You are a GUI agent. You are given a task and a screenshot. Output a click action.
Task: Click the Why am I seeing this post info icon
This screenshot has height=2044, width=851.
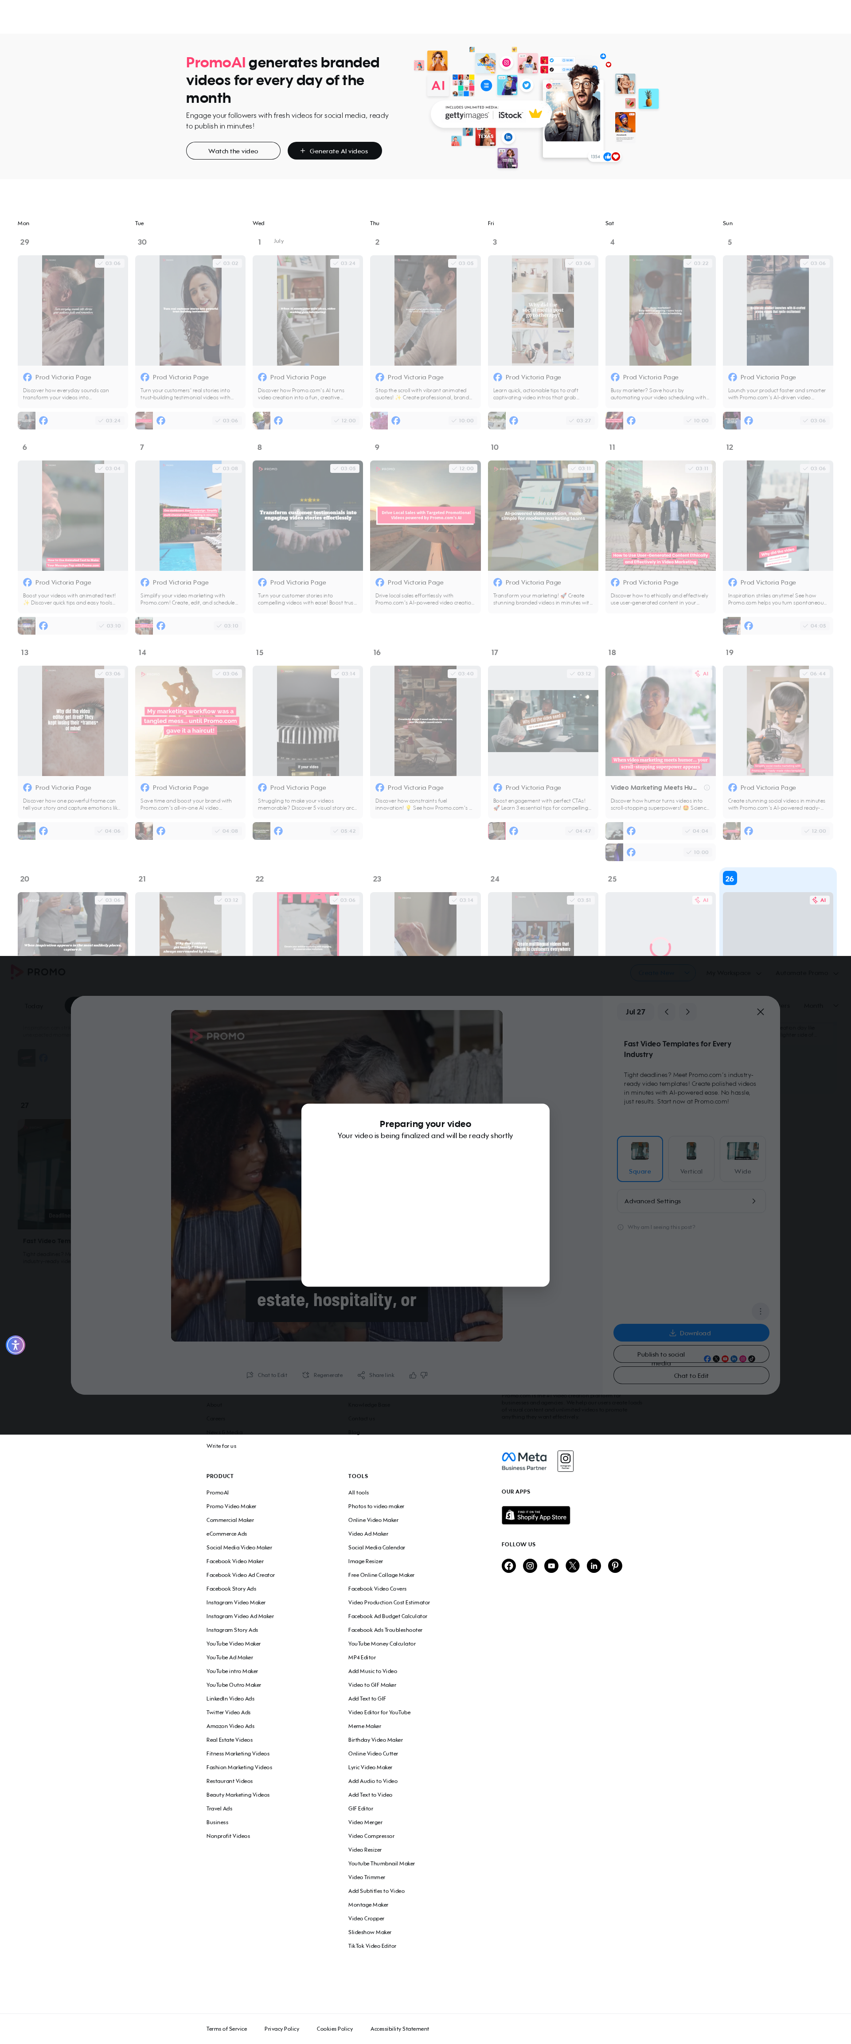[x=621, y=1227]
